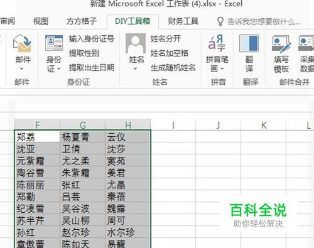
Task: Select cell containing 杨夏青
Action: 82,137
